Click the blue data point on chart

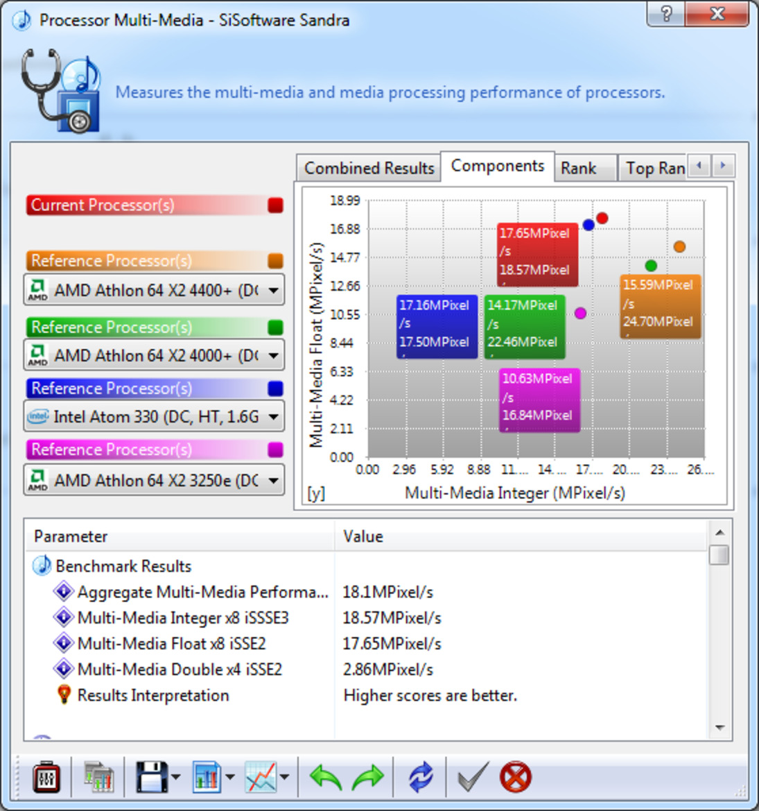click(x=588, y=225)
